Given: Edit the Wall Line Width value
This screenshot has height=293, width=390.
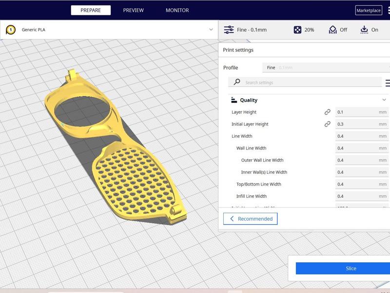Looking at the screenshot, I should pyautogui.click(x=362, y=148).
